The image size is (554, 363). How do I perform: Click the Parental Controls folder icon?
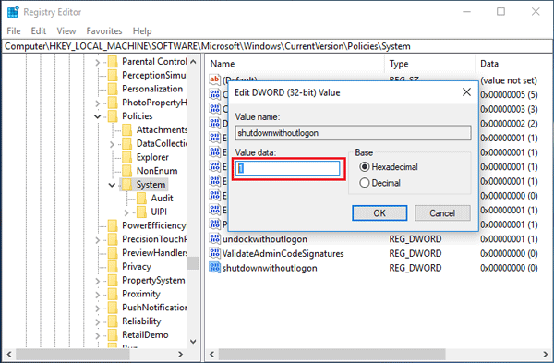tap(113, 62)
